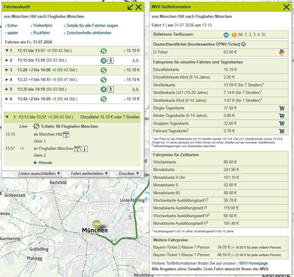Click the M zone badge icon
Image resolution: width=294 pixels, height=277 pixels.
point(226,35)
